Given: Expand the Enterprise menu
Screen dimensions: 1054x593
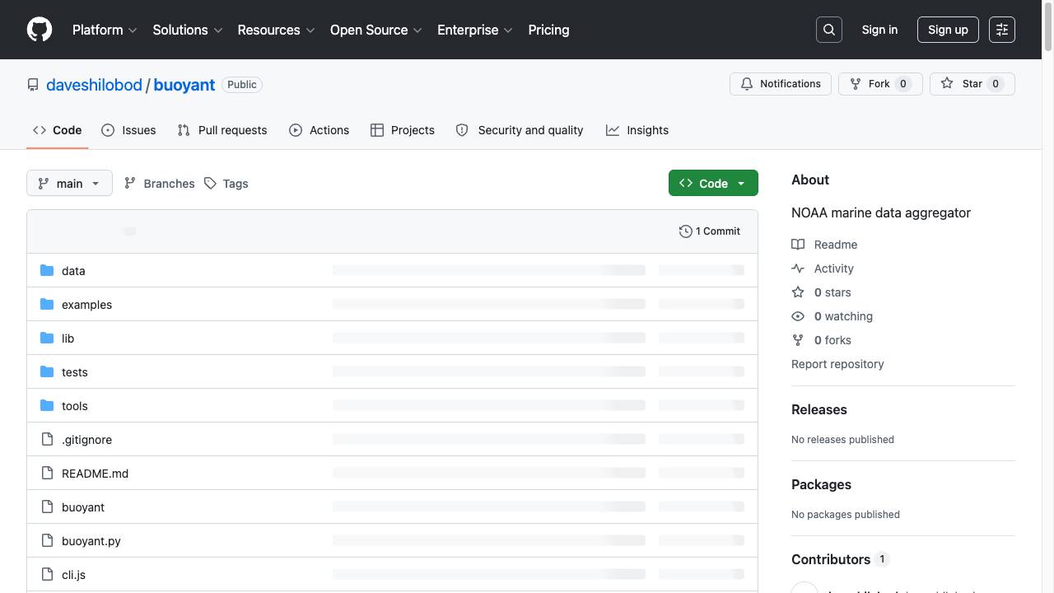Looking at the screenshot, I should coord(475,30).
